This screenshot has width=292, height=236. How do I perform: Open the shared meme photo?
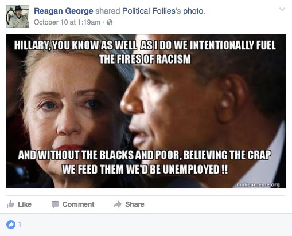coord(146,111)
